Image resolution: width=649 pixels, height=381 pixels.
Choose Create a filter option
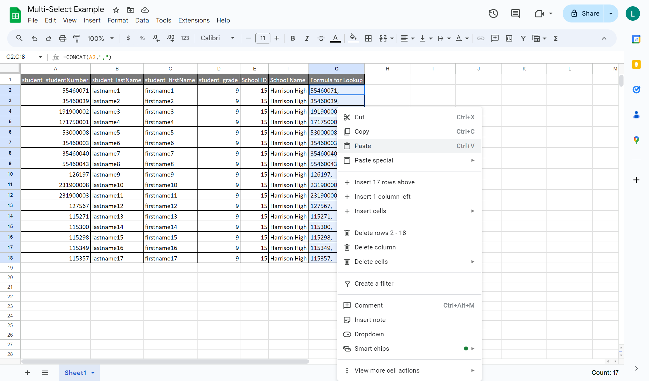pyautogui.click(x=409, y=284)
